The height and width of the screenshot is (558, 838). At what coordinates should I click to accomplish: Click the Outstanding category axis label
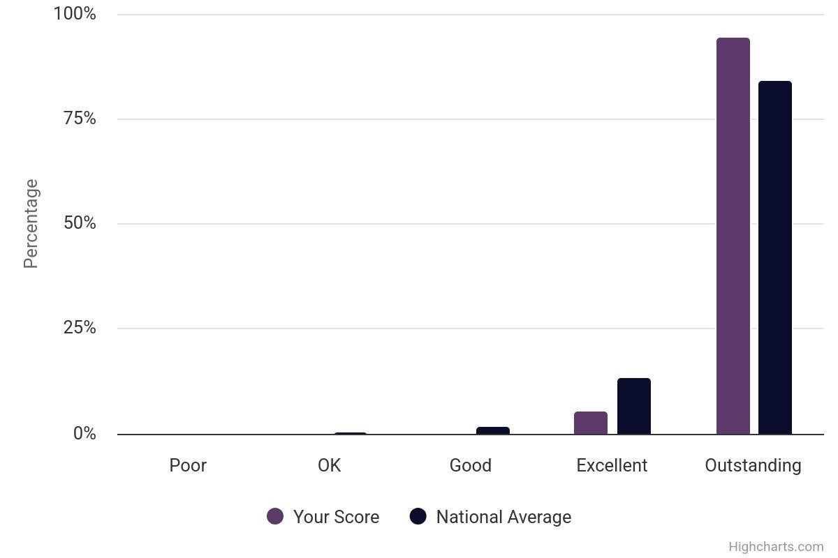pyautogui.click(x=753, y=465)
